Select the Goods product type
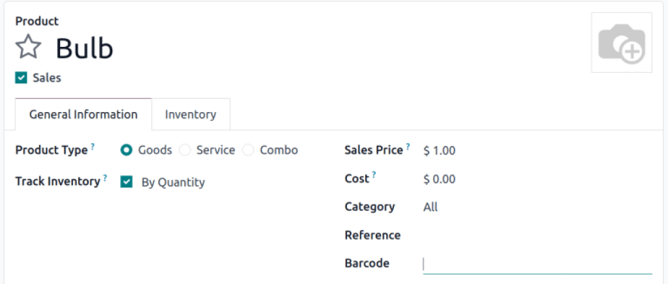Viewport: 668px width, 284px height. click(x=127, y=150)
